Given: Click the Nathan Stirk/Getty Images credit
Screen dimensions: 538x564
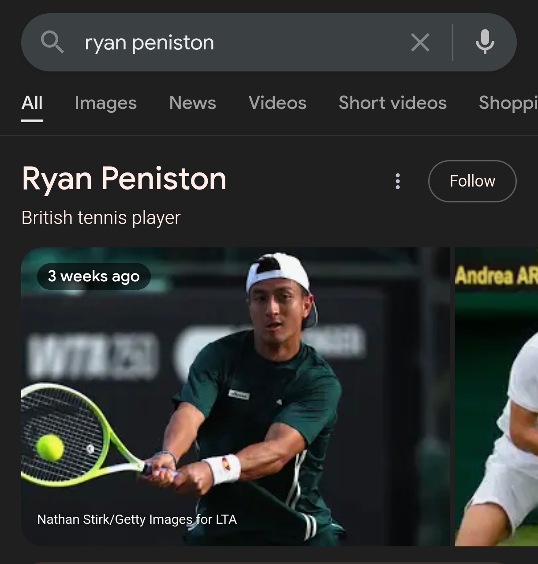Looking at the screenshot, I should pos(137,519).
